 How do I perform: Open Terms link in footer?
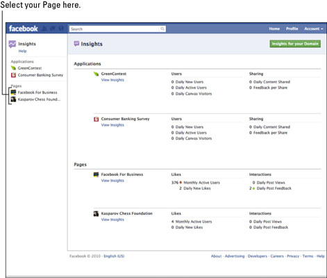coord(308,256)
